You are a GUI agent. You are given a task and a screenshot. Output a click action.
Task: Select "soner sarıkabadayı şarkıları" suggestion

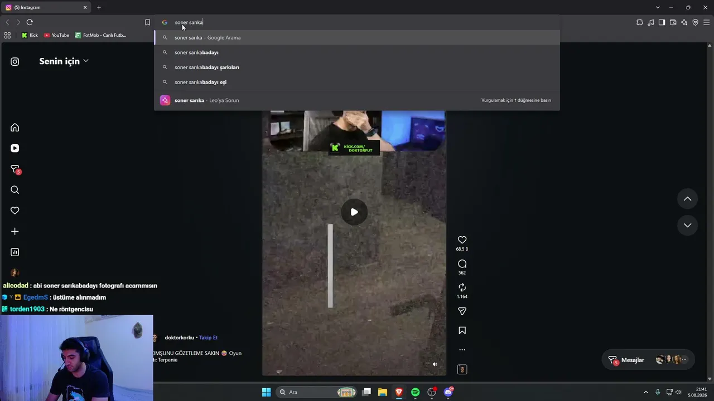[357, 67]
